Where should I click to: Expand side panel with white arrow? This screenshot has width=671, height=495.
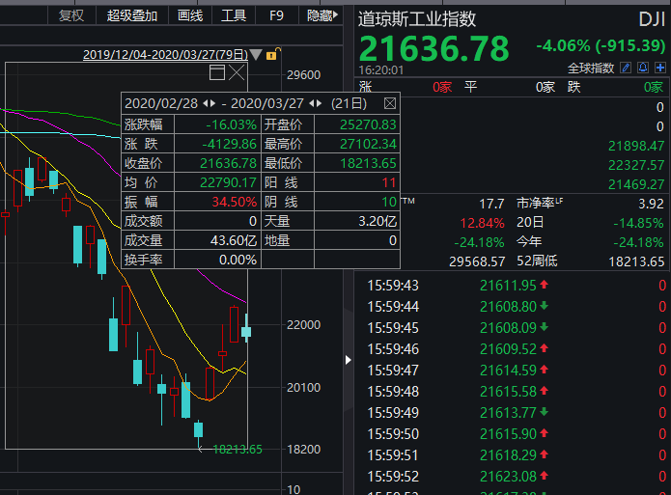348,360
